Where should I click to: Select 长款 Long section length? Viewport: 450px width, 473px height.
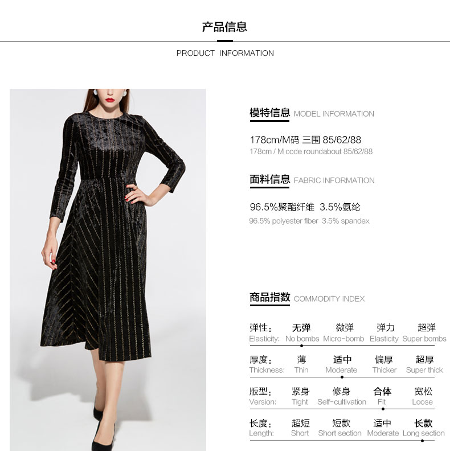(423, 428)
